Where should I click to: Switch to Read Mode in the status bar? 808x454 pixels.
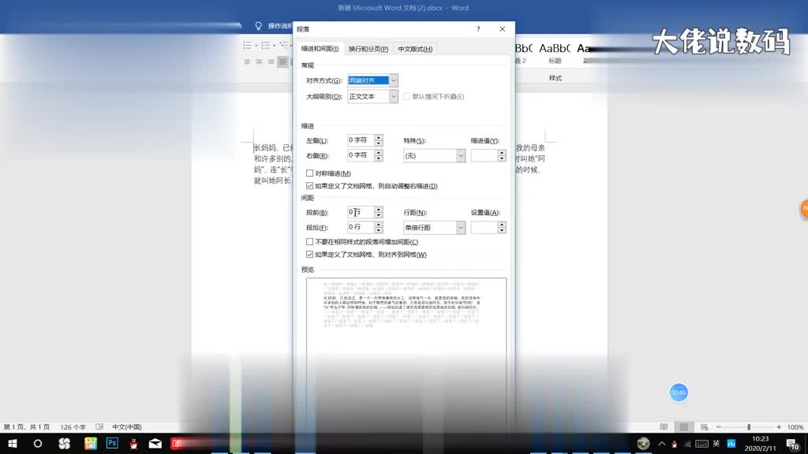664,426
